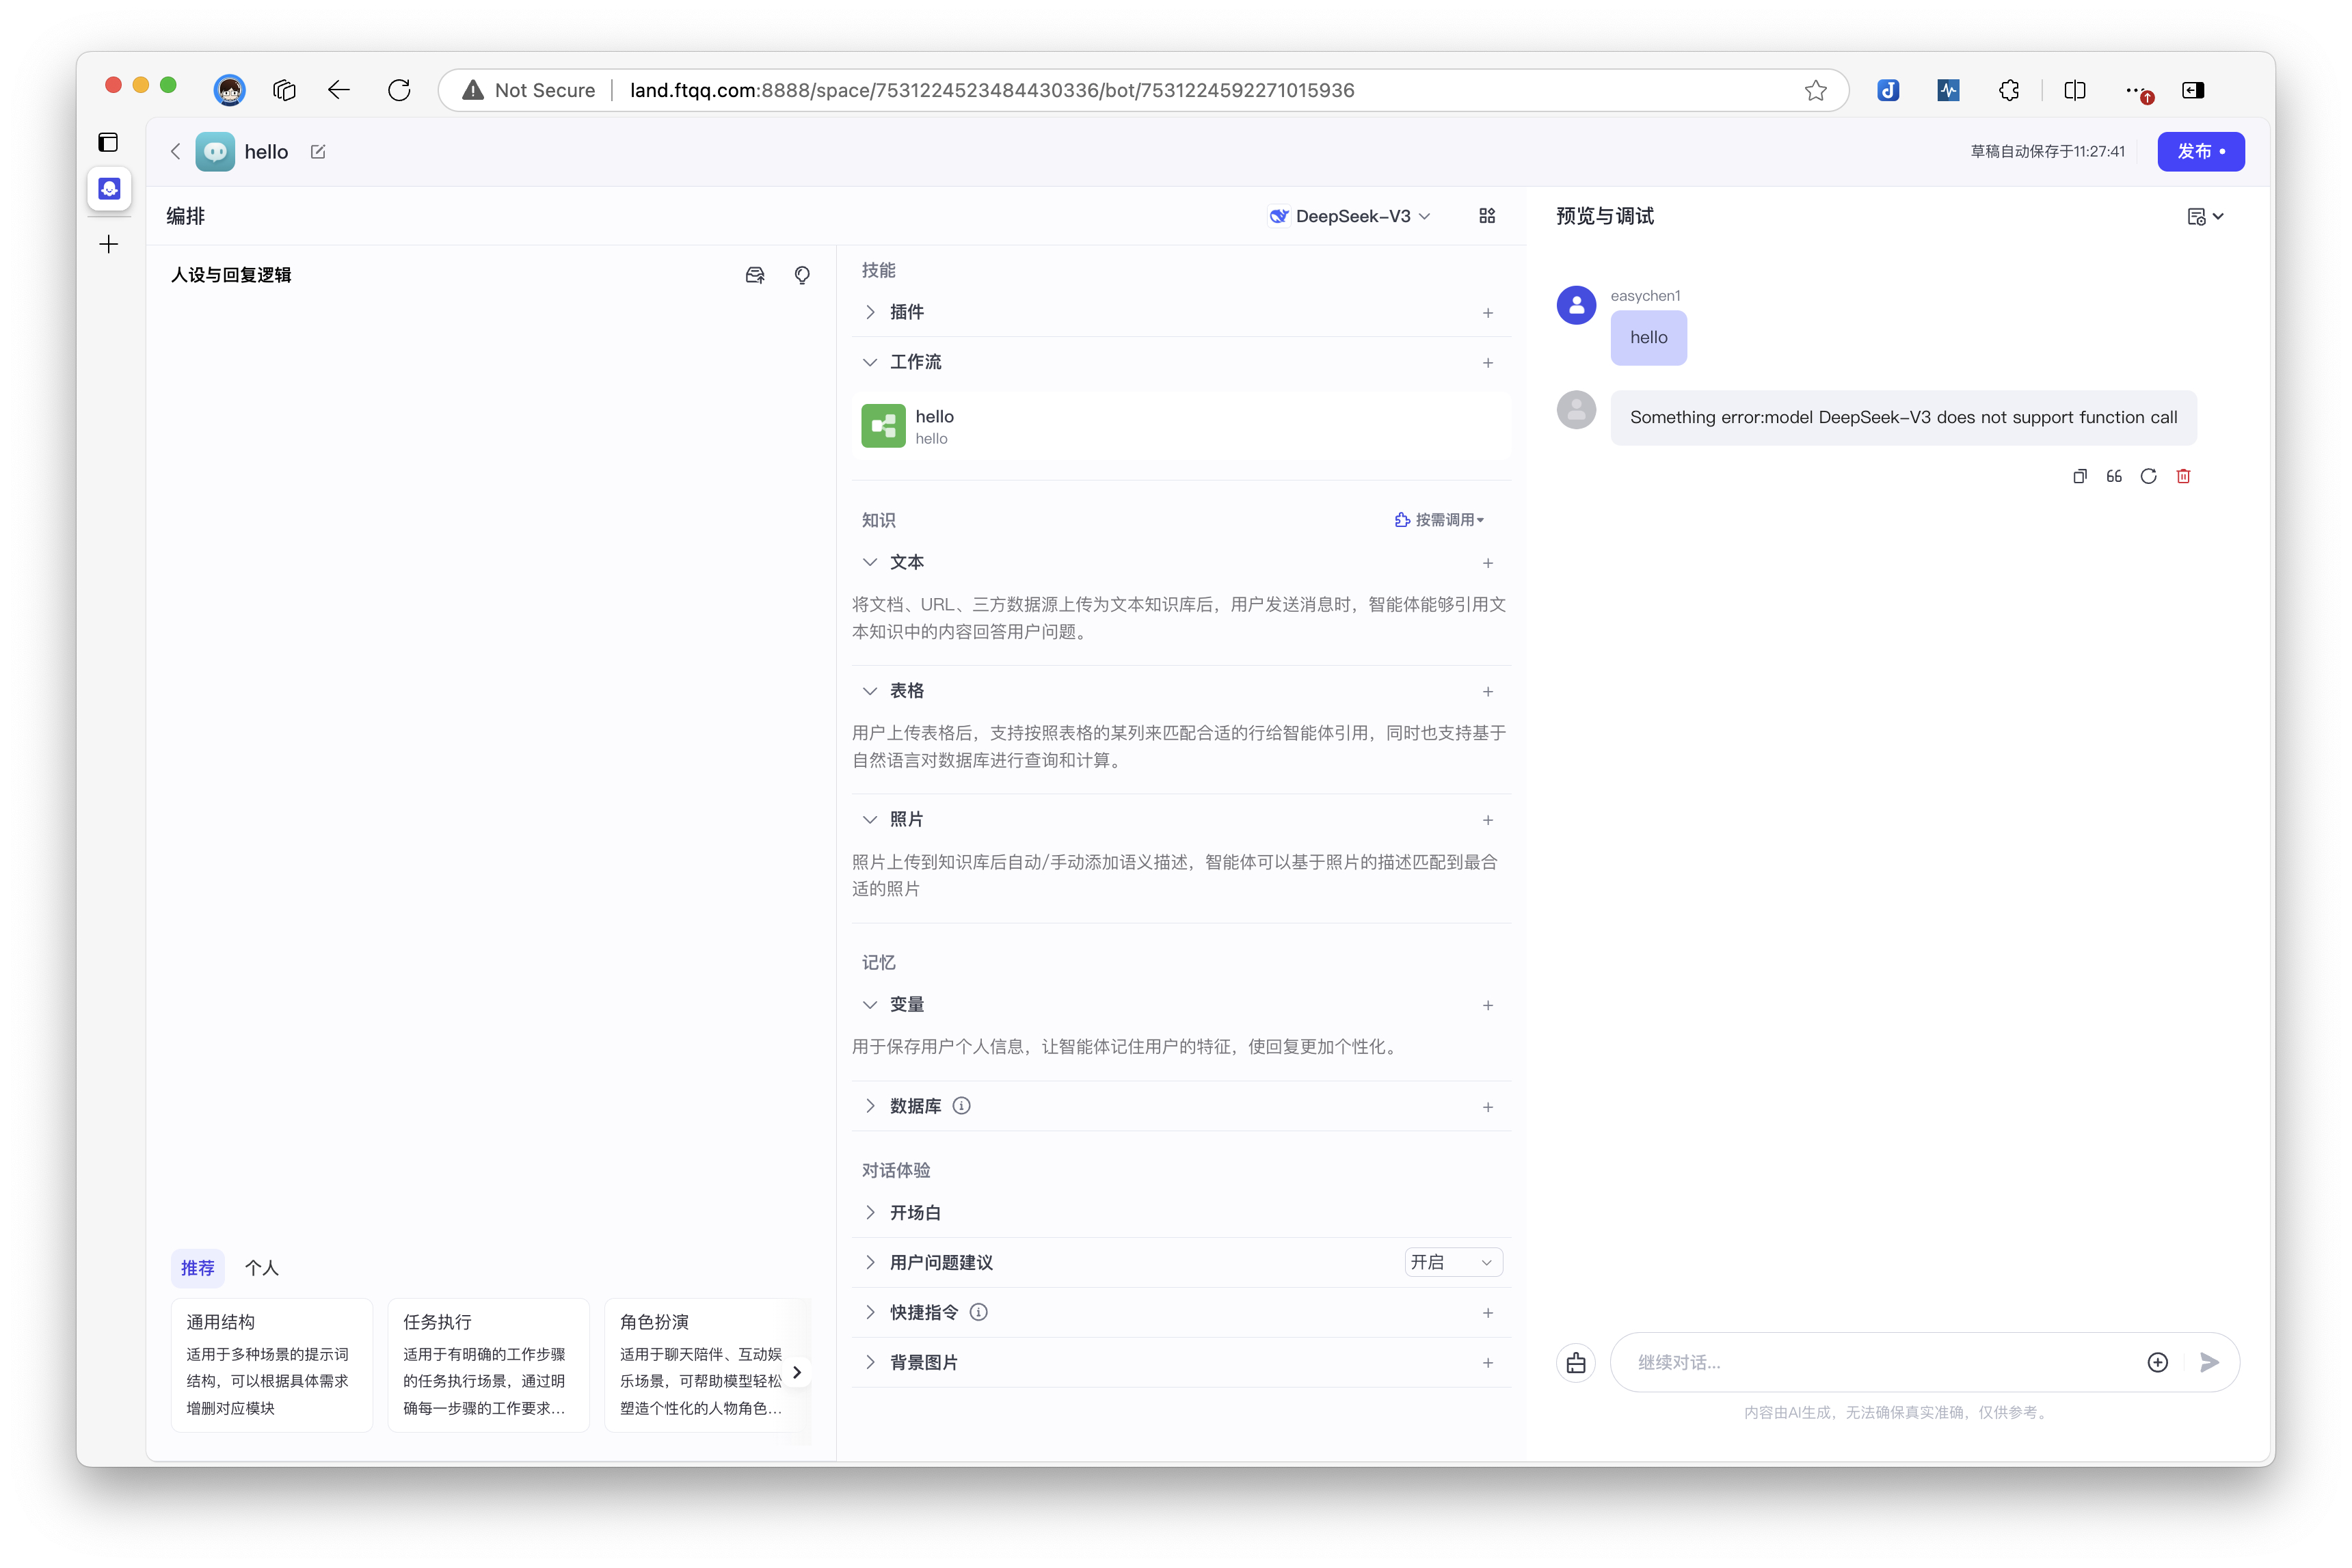Add a background image with plus icon
Viewport: 2352px width, 1568px height.
[x=1488, y=1363]
